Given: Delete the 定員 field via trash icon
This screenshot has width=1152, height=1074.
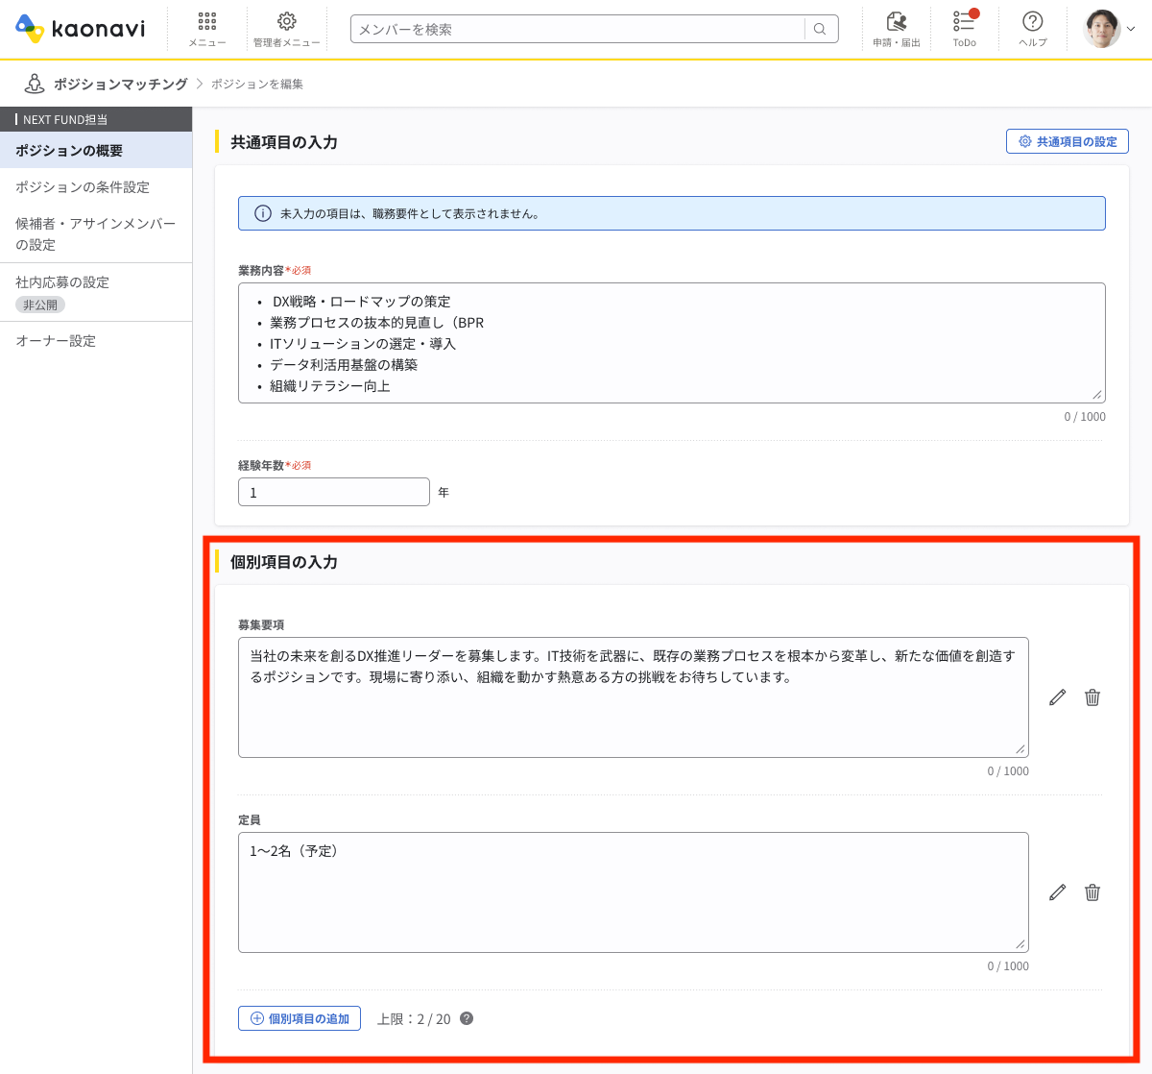Looking at the screenshot, I should 1092,892.
